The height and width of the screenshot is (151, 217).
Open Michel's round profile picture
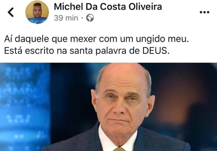click(37, 12)
